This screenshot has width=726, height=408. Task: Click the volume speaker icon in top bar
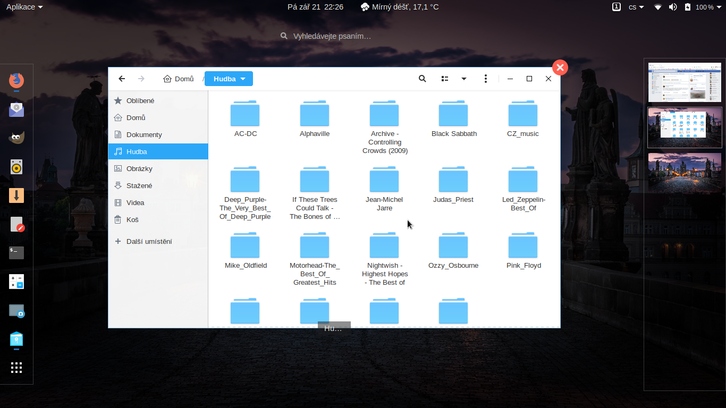point(673,7)
